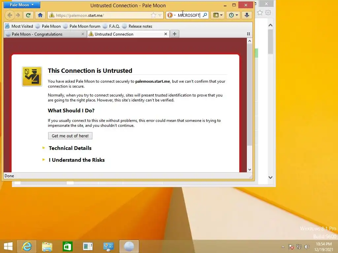The image size is (338, 253).
Task: Click the taskbar clock showing 10:54 PM
Action: pyautogui.click(x=323, y=247)
